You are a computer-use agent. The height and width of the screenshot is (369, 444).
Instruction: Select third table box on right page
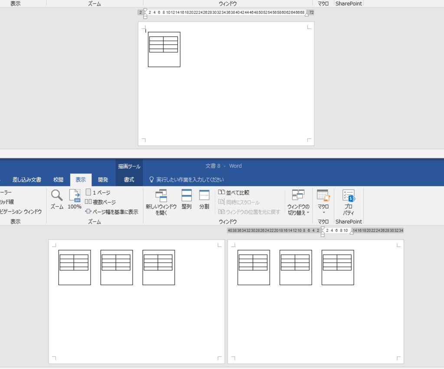[x=338, y=267]
